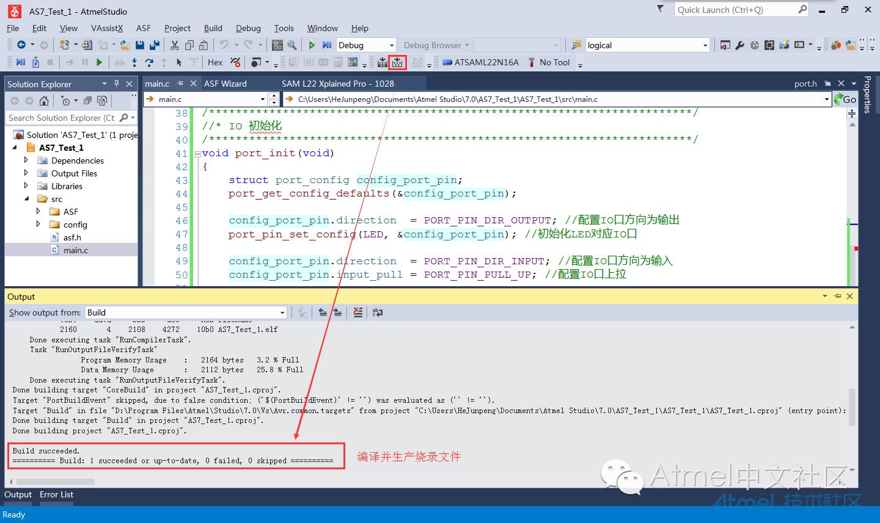Toggle Word Wrap icon in Output panel
880x523 pixels.
[x=378, y=312]
